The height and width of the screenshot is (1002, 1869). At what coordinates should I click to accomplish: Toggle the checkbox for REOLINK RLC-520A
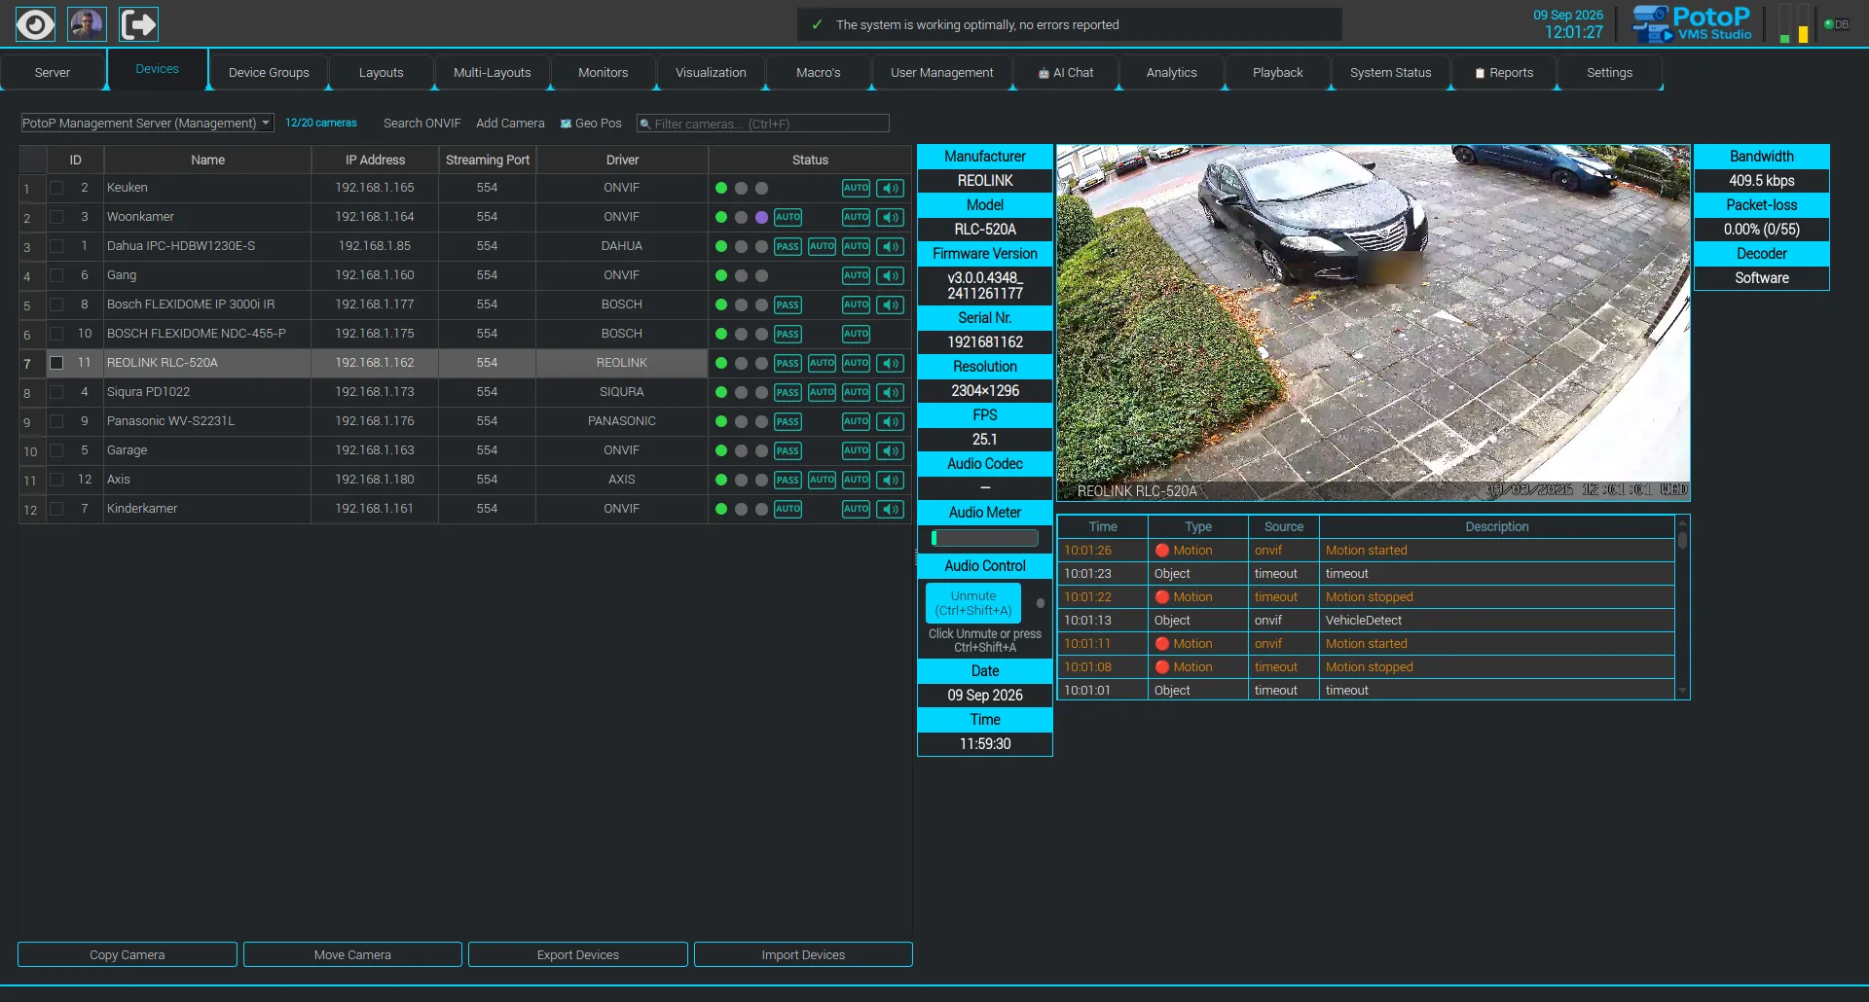tap(56, 363)
